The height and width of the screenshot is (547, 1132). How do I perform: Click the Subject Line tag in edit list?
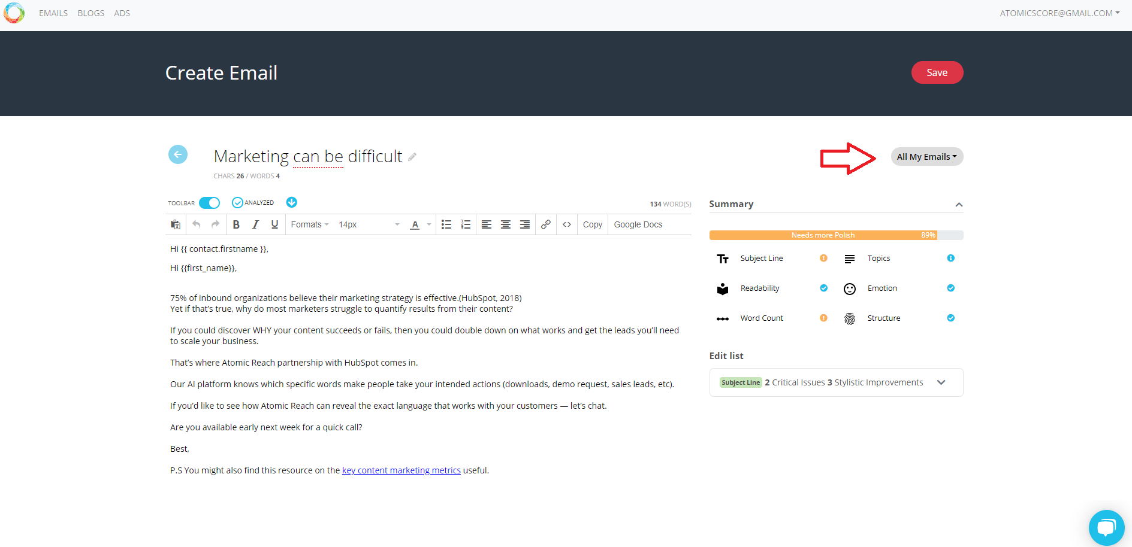[741, 382]
